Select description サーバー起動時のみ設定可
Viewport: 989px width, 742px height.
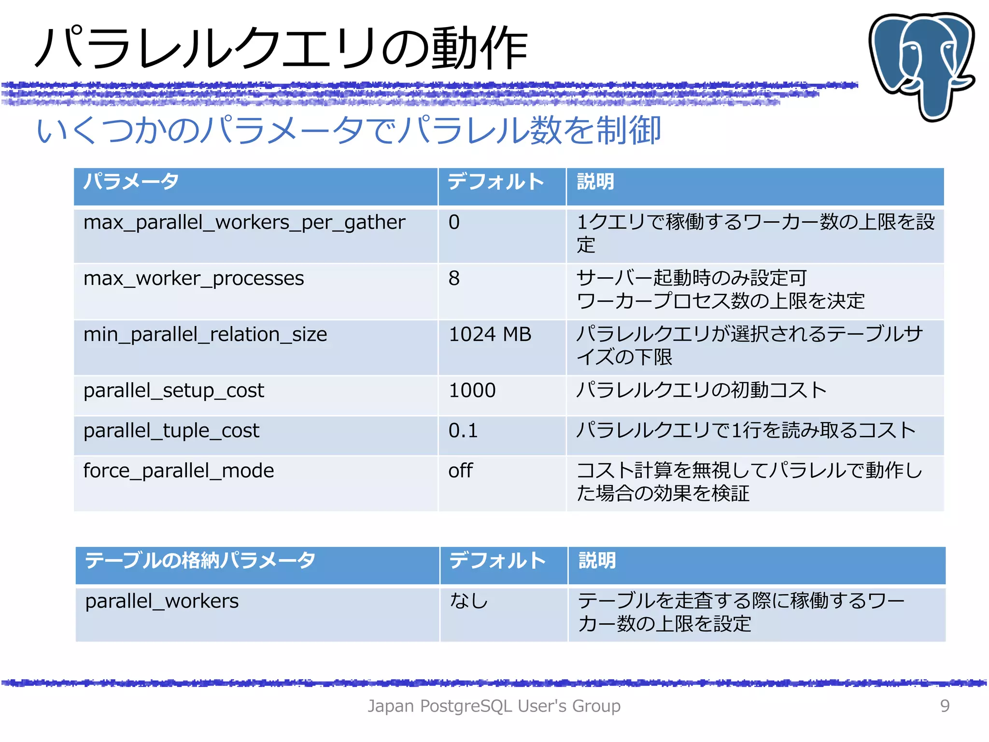[692, 278]
